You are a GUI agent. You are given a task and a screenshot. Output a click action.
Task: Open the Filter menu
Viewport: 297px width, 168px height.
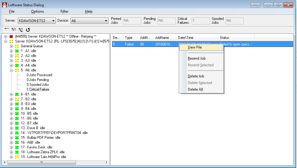64,11
